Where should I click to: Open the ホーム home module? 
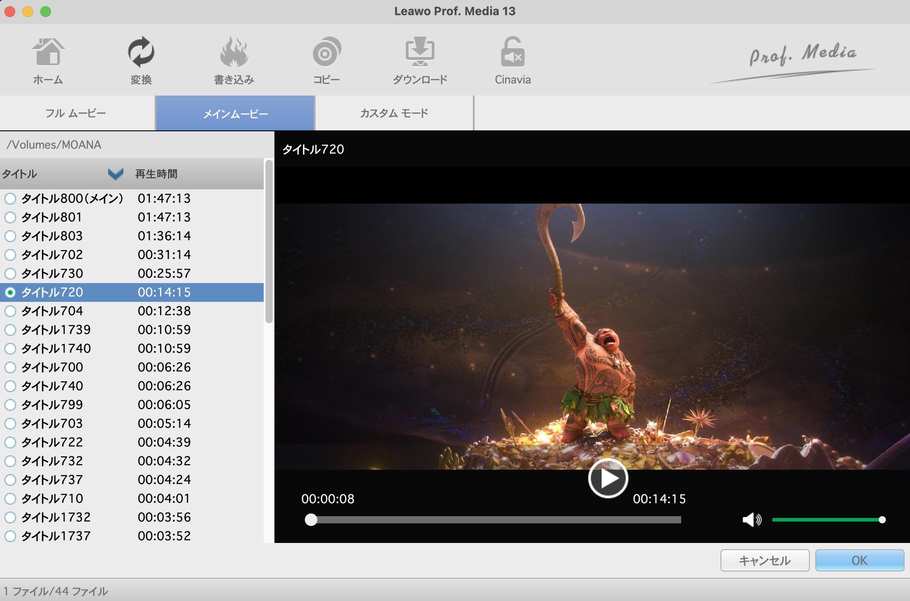(x=48, y=61)
